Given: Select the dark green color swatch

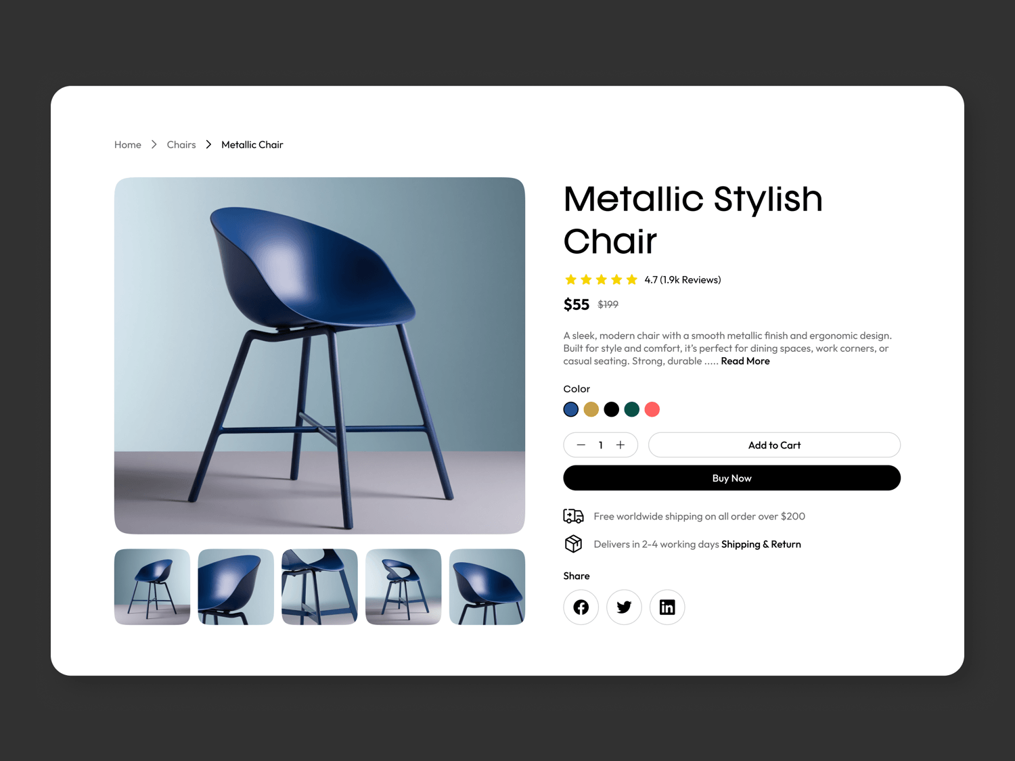Looking at the screenshot, I should point(632,409).
